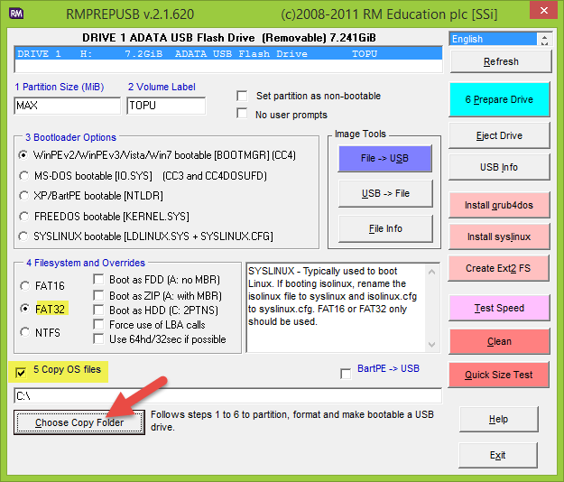Run the Test Speed button
The width and height of the screenshot is (564, 482).
(x=499, y=308)
